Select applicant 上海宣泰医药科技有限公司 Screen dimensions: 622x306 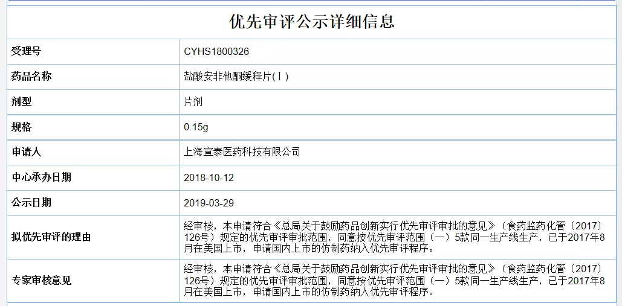[242, 152]
